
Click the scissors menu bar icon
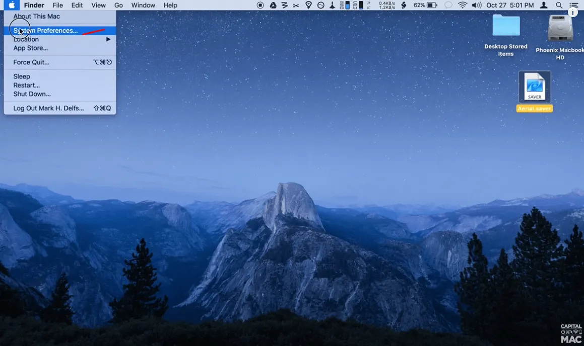[x=296, y=5]
